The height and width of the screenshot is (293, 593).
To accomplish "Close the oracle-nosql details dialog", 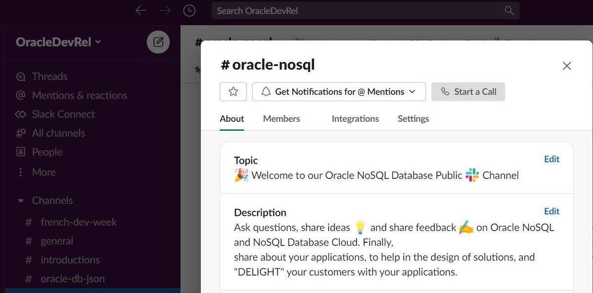I will [x=567, y=66].
